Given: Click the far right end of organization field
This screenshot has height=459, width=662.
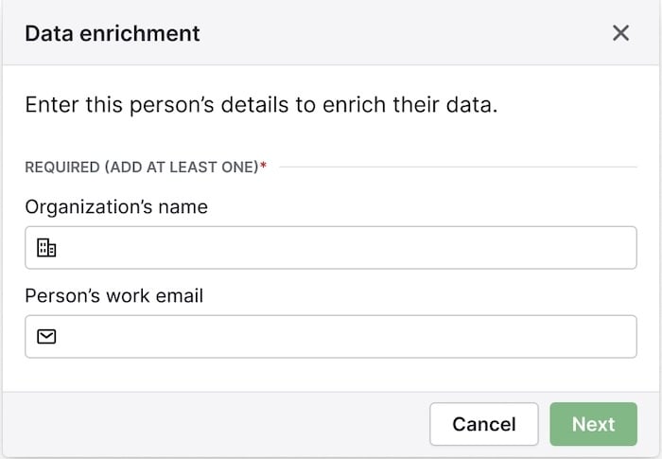Looking at the screenshot, I should coord(624,248).
